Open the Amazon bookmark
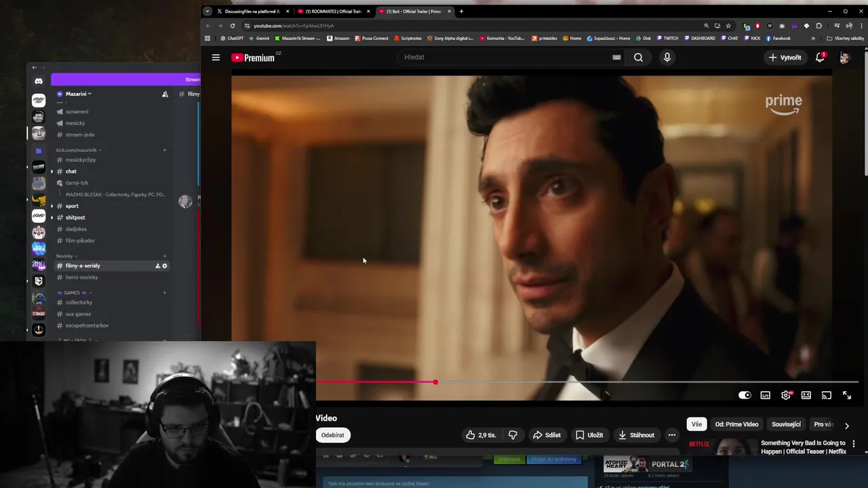Viewport: 868px width, 488px height. (338, 39)
